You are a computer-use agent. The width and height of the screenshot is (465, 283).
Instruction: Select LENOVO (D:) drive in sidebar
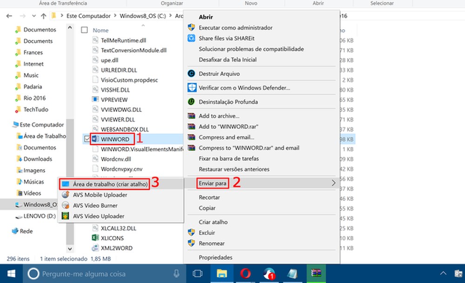tap(40, 216)
